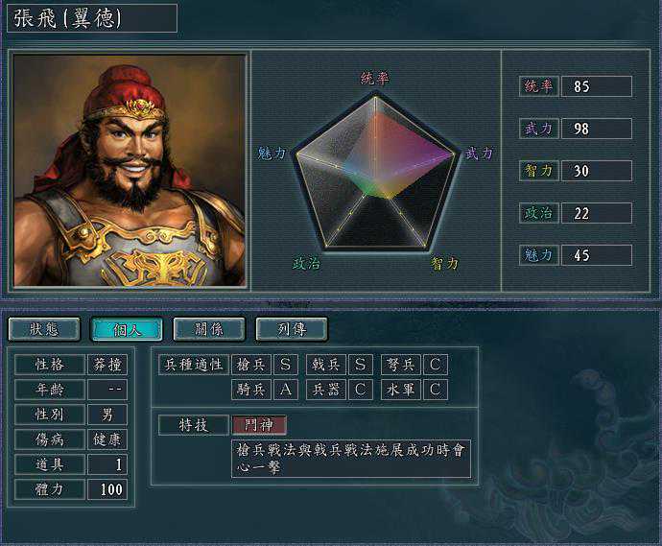The height and width of the screenshot is (546, 662).
Task: Click the 統率 stat value field showing 85
Action: [x=597, y=86]
